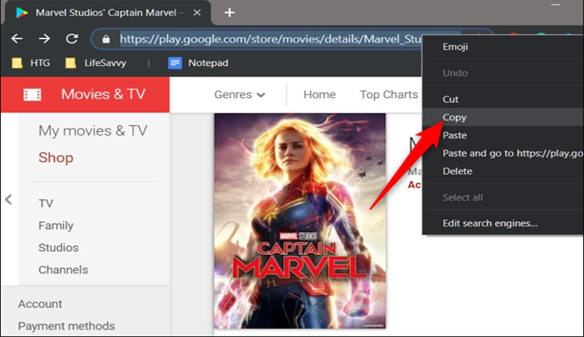
Task: Open Channels category in sidebar
Action: coord(63,269)
